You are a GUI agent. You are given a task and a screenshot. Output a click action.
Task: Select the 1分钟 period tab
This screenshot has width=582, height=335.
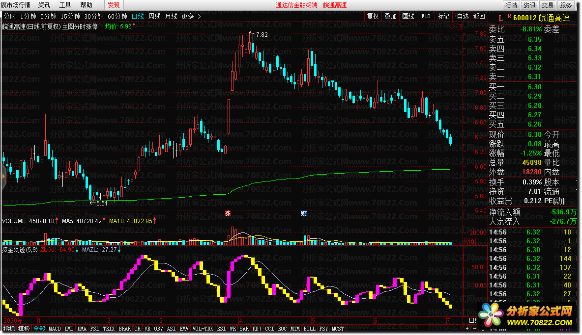click(x=28, y=16)
